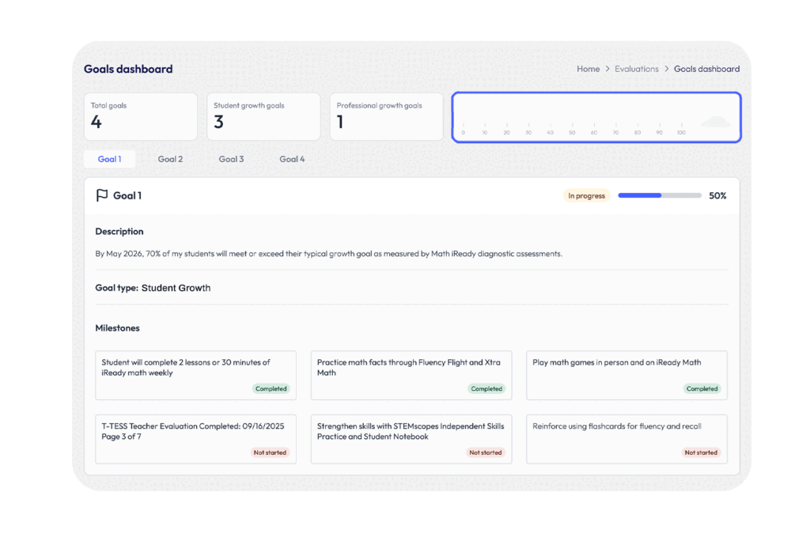Viewport: 810px width, 545px height.
Task: Click the In progress status badge
Action: pos(586,196)
